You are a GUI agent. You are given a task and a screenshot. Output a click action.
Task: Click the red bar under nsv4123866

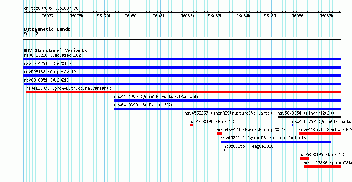click(x=322, y=167)
